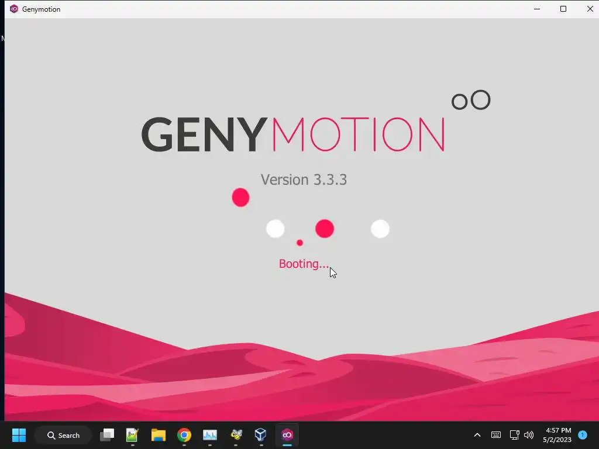Click the volume speaker tray icon
This screenshot has height=449, width=599.
[529, 435]
